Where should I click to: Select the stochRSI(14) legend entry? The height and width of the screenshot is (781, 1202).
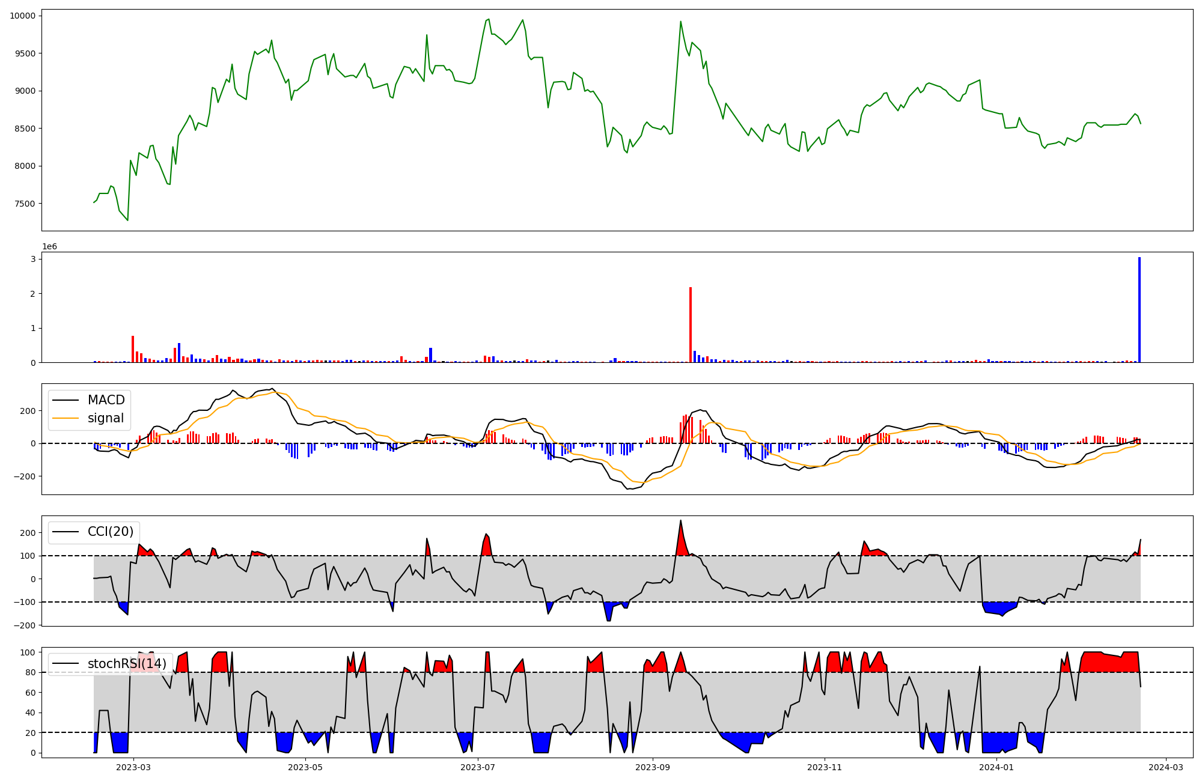click(110, 664)
